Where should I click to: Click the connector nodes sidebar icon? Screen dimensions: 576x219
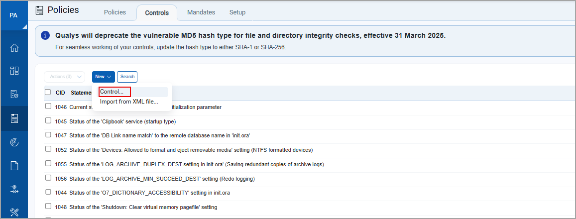(x=14, y=189)
